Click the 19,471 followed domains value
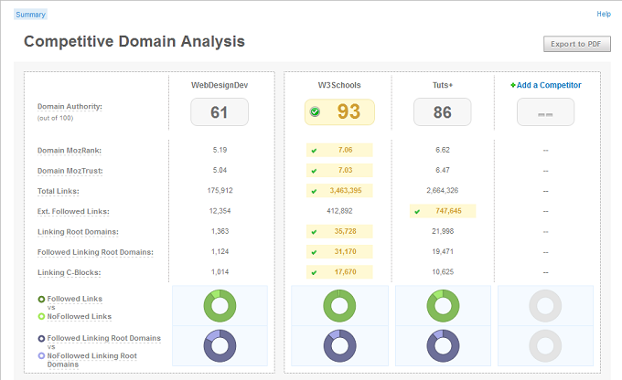This screenshot has height=380, width=622. (x=443, y=251)
